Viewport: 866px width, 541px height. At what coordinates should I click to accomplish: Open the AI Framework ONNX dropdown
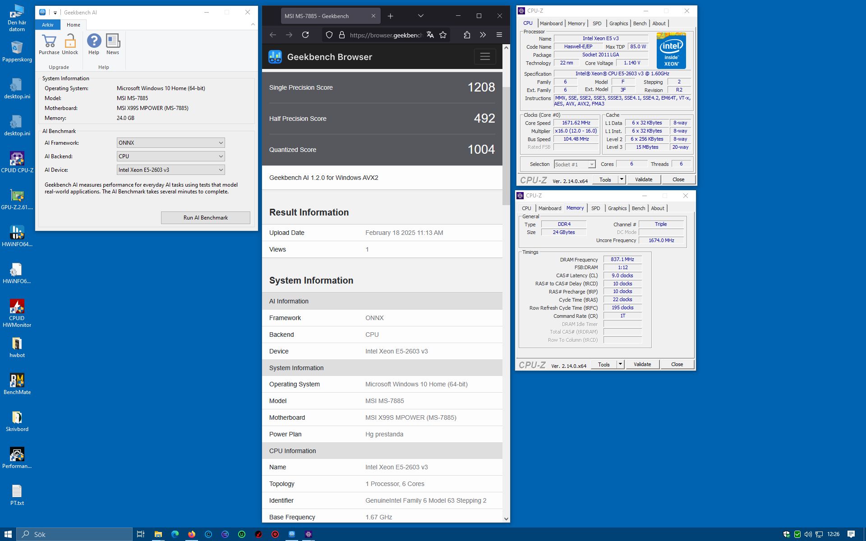point(170,142)
